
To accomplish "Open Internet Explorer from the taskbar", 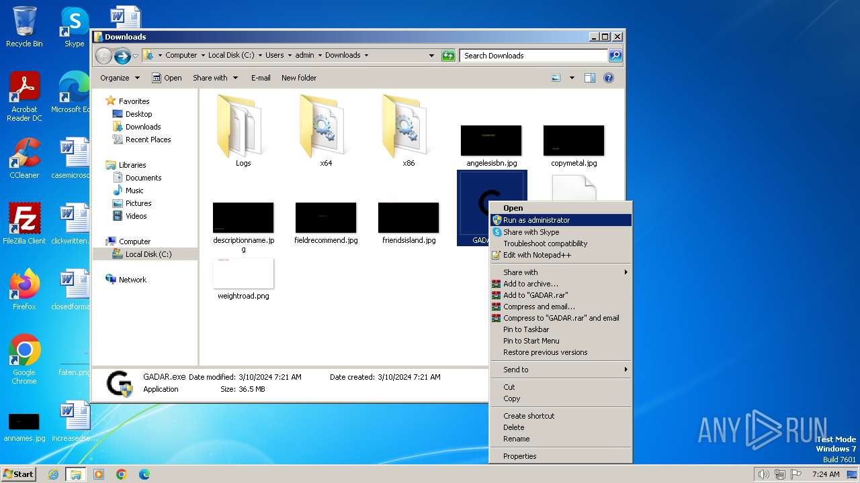I will point(53,474).
